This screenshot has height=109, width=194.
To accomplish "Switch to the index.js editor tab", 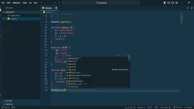I will pos(48,8).
